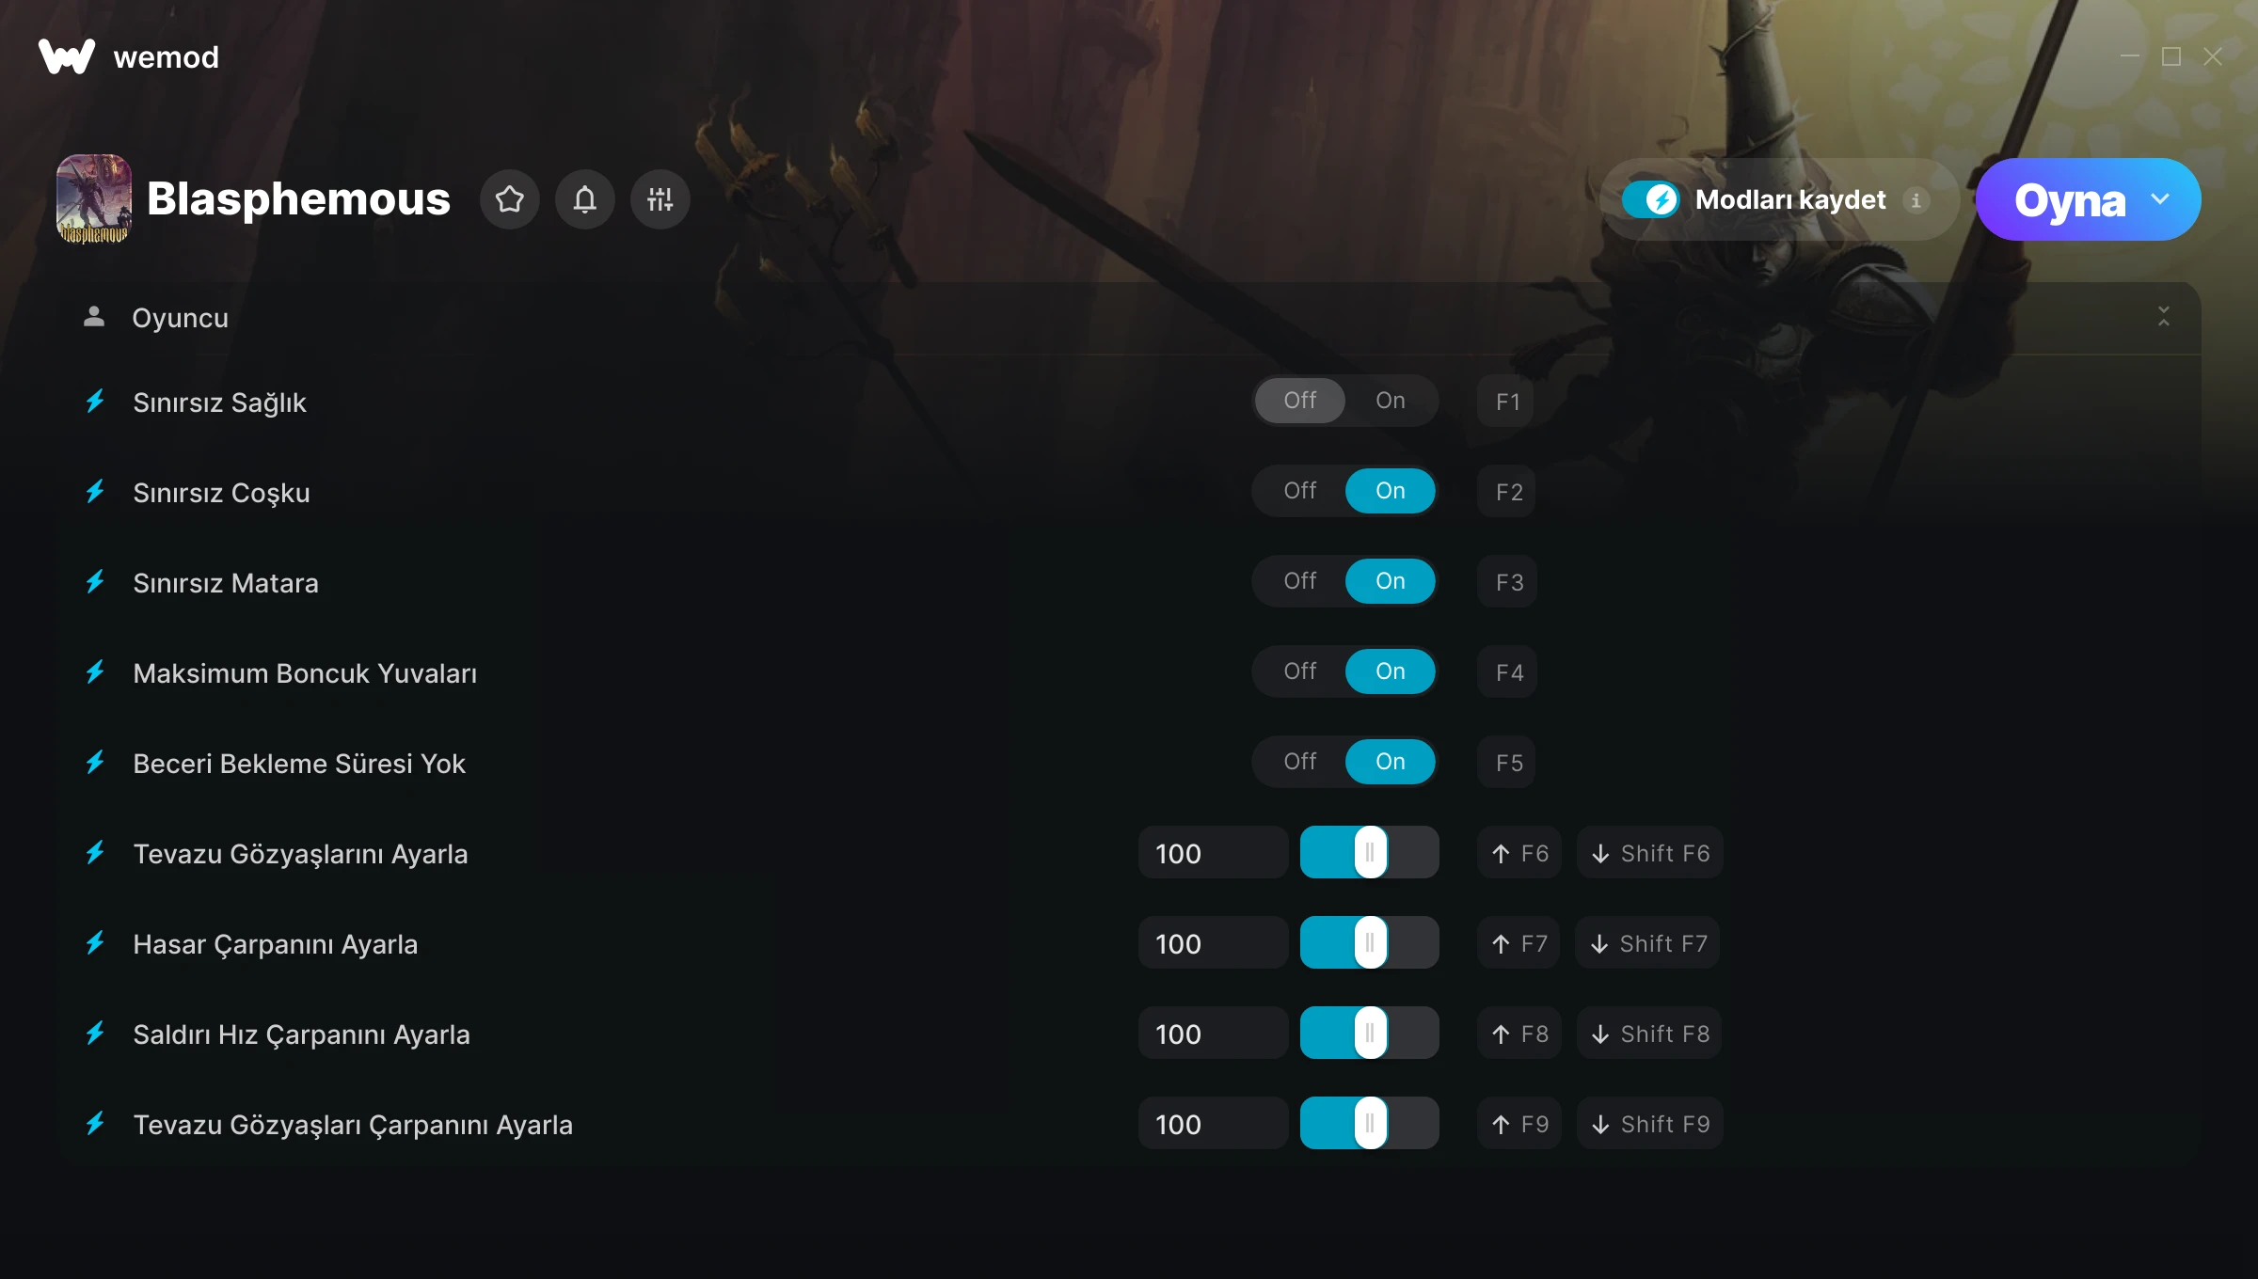Open the Oyna dropdown arrow
This screenshot has width=2258, height=1279.
point(2160,199)
